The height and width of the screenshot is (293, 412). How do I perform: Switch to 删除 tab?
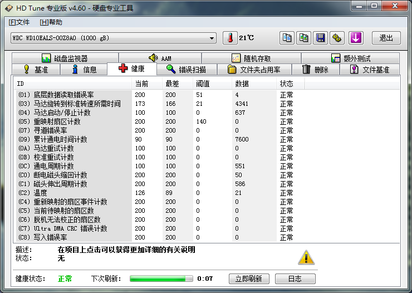[x=316, y=70]
